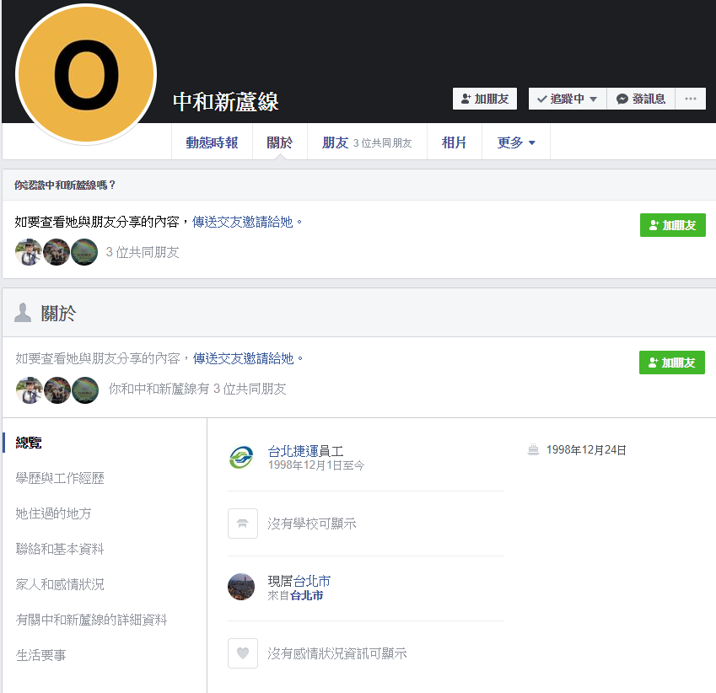The width and height of the screenshot is (716, 693).
Task: Open the Taipei city photo thumbnail
Action: coord(241,587)
